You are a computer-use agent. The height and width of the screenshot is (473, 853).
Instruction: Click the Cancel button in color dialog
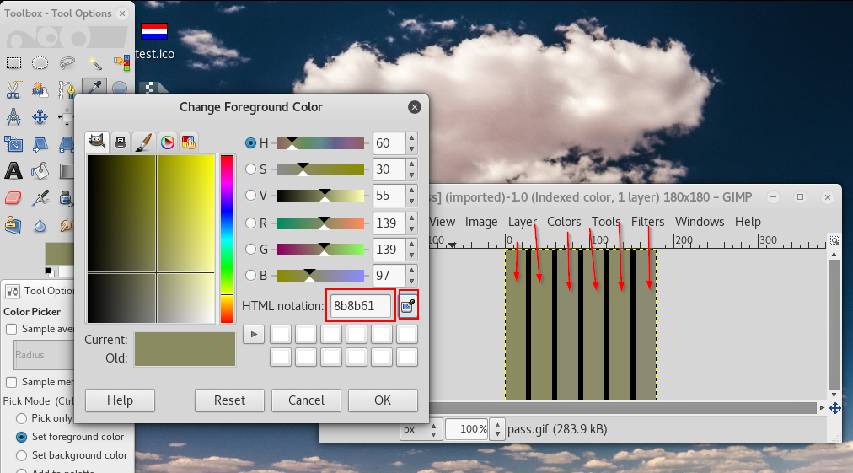click(x=306, y=400)
